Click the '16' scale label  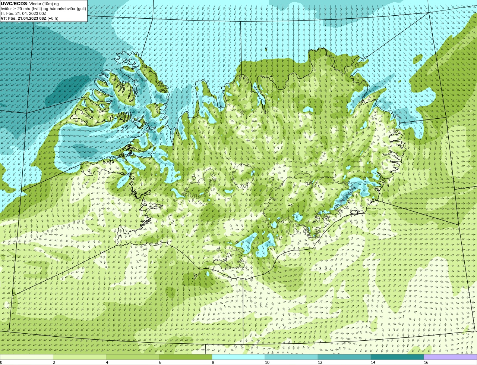[426, 362]
